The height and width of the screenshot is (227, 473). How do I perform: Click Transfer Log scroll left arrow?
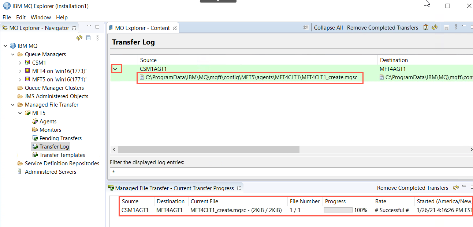click(x=114, y=150)
